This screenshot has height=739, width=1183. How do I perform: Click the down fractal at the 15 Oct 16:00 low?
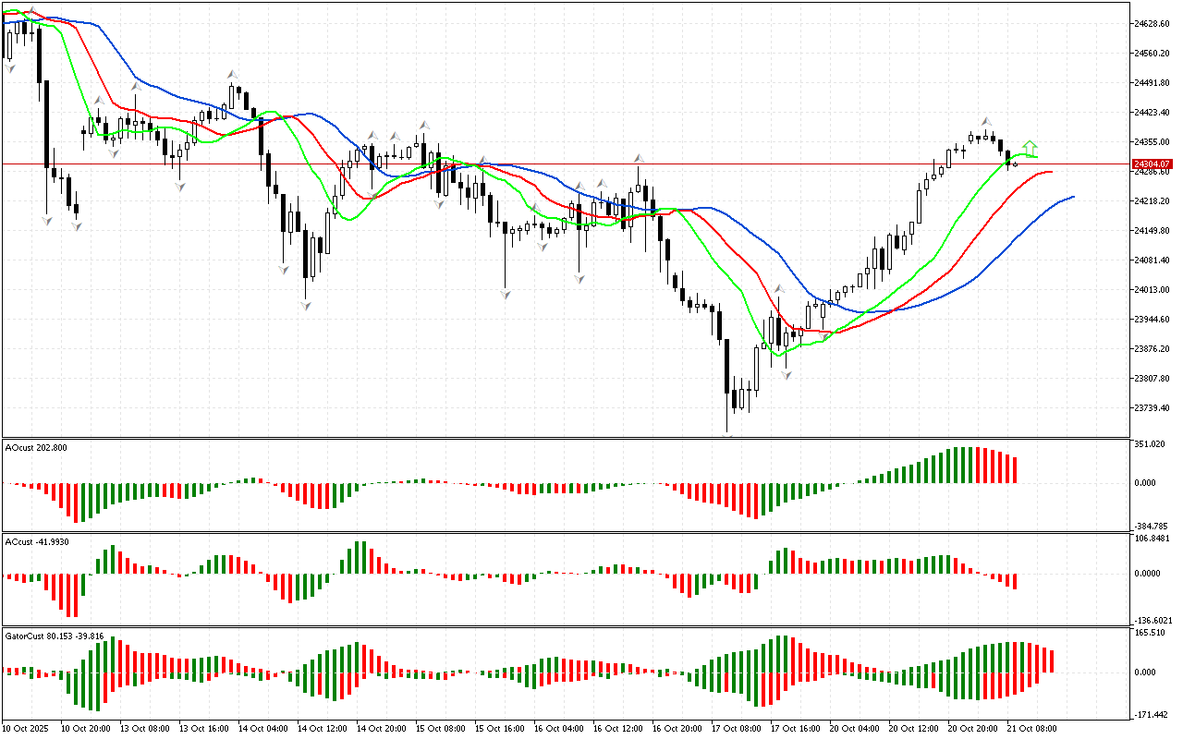[x=506, y=294]
